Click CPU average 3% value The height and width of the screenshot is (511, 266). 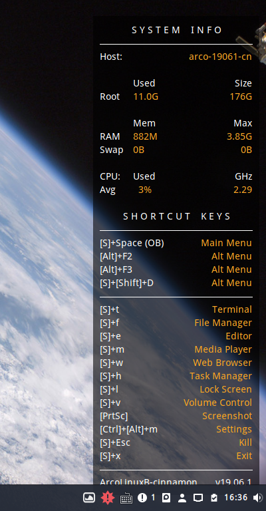(145, 190)
